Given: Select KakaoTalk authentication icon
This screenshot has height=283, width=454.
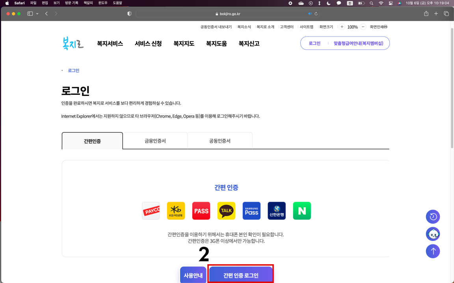Looking at the screenshot, I should coord(226,211).
